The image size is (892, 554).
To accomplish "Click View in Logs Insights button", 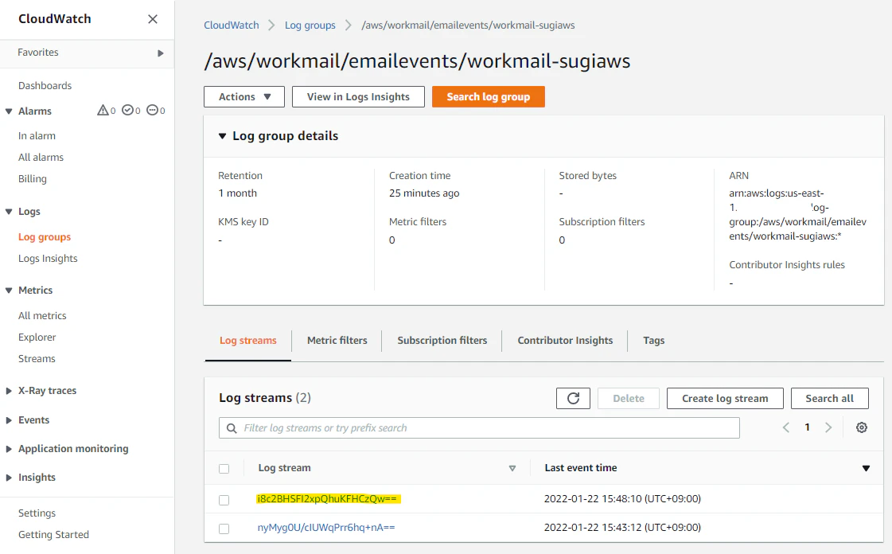I will [358, 96].
